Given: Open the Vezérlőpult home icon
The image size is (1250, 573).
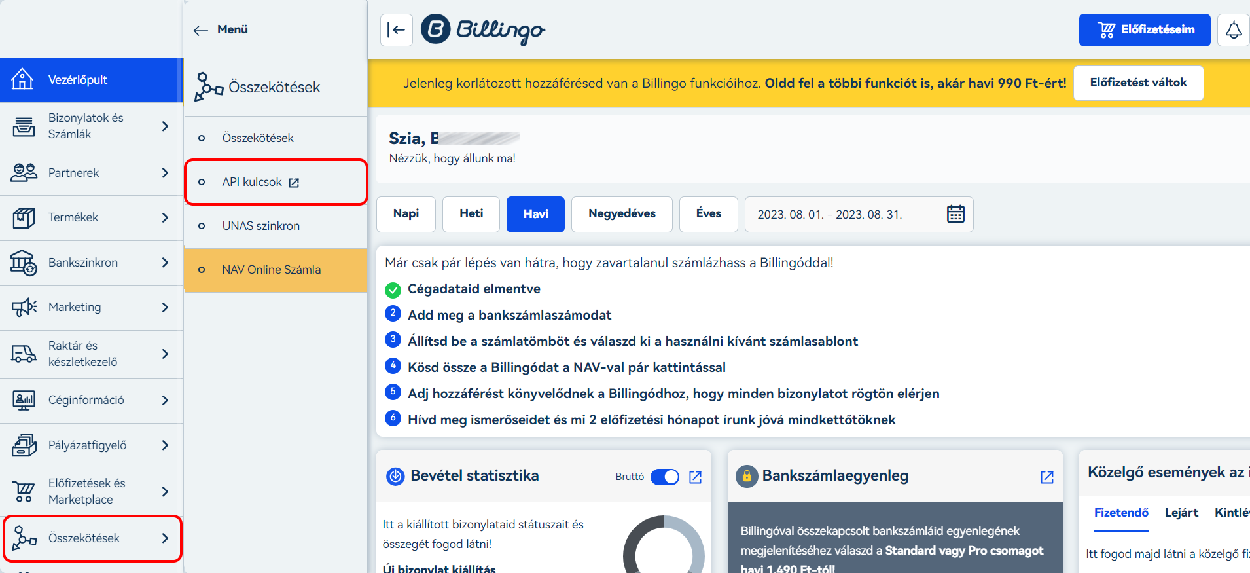Looking at the screenshot, I should tap(22, 79).
